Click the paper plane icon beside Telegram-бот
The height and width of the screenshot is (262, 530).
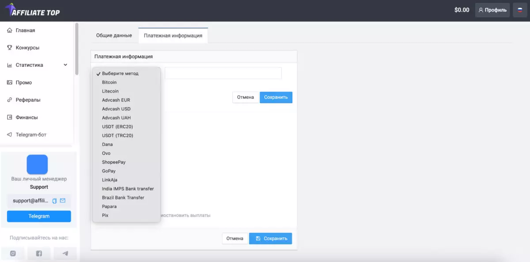(x=10, y=135)
